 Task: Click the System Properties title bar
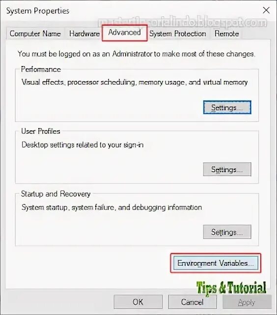pos(130,10)
